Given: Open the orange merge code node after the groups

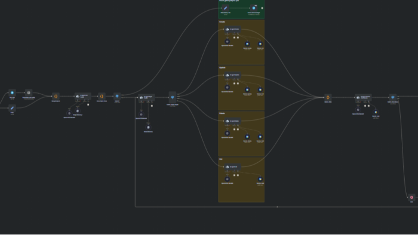Looking at the screenshot, I should pyautogui.click(x=328, y=97).
